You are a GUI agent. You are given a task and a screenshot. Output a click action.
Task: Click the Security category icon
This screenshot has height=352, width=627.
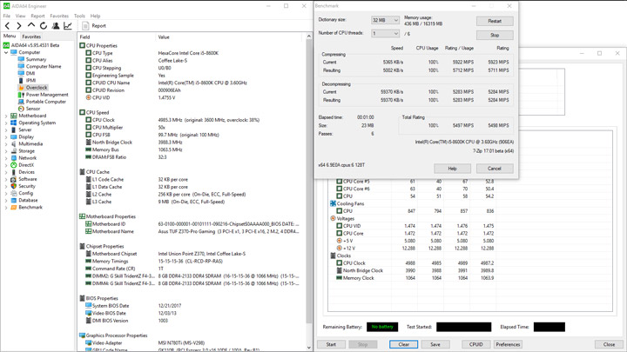pos(14,186)
